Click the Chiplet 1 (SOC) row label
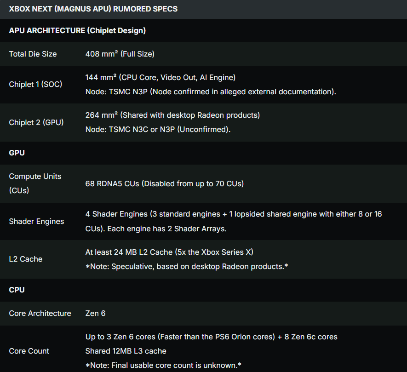This screenshot has width=407, height=372. [35, 84]
